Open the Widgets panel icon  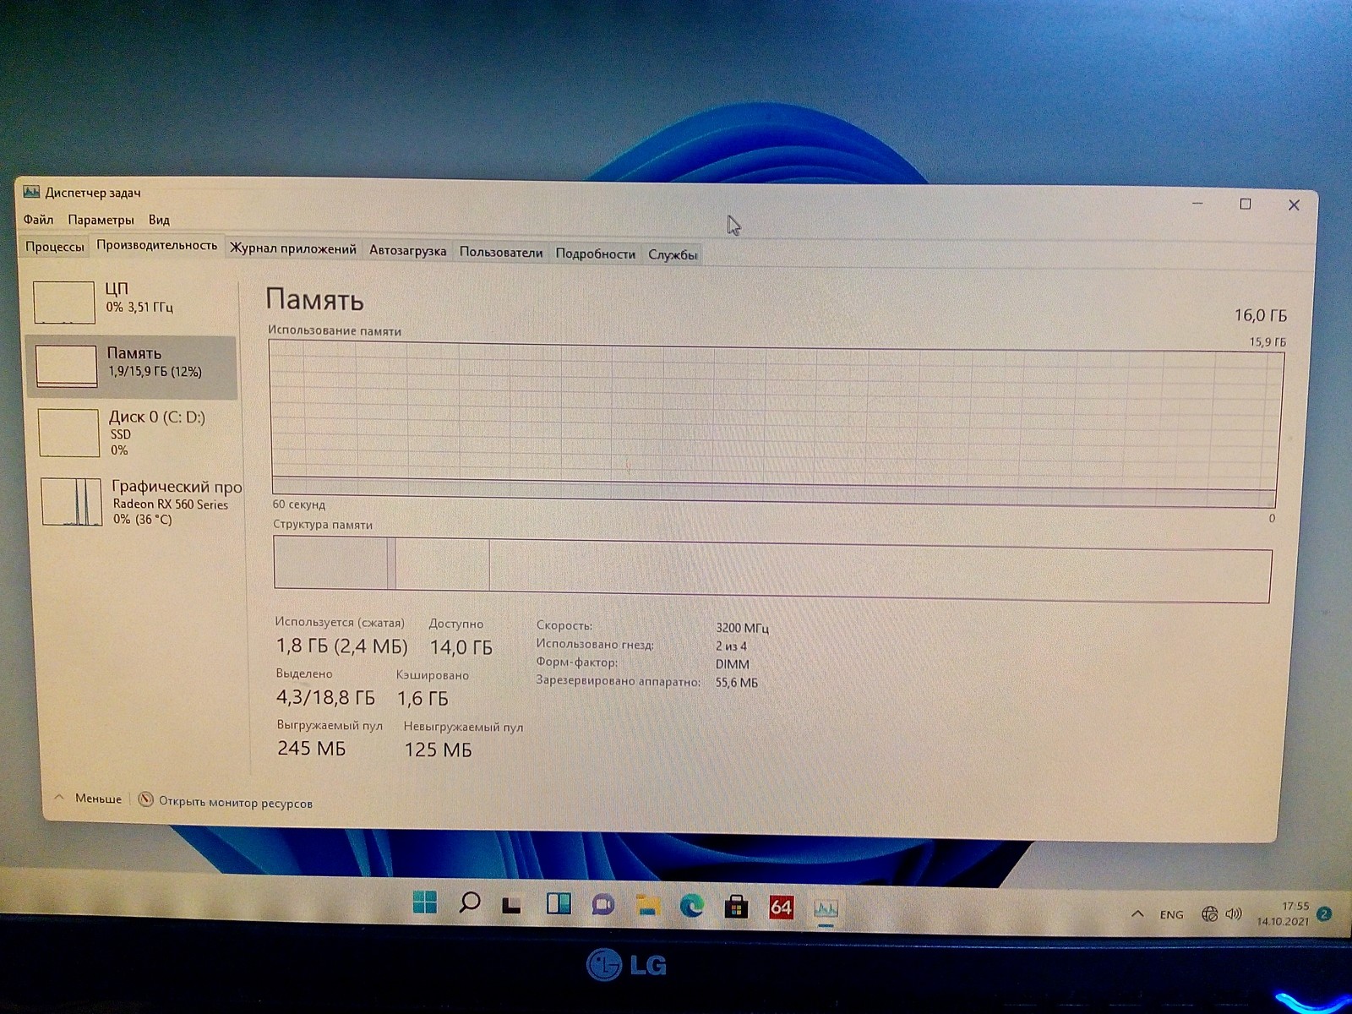[559, 904]
